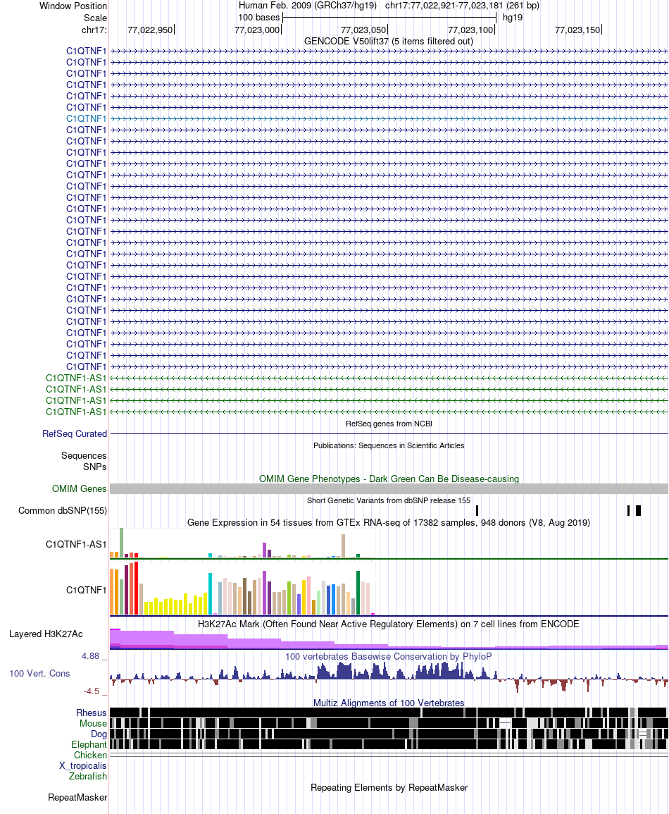Click the gray OMIM Genes bar
The width and height of the screenshot is (669, 814).
tap(389, 488)
